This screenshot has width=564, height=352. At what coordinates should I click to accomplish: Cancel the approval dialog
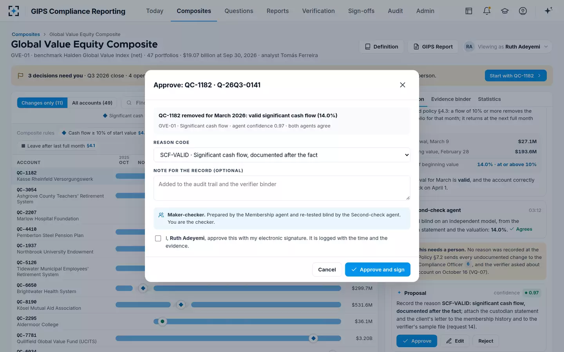point(327,269)
